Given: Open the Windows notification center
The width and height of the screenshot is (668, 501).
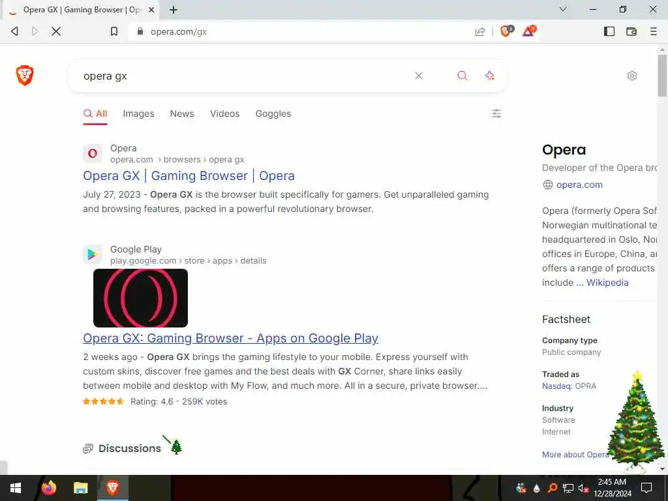Looking at the screenshot, I should click(646, 488).
